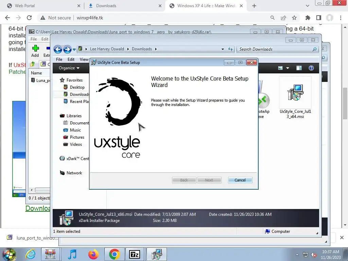This screenshot has width=348, height=261.
Task: Open Chrome three-dot menu
Action: 341,18
